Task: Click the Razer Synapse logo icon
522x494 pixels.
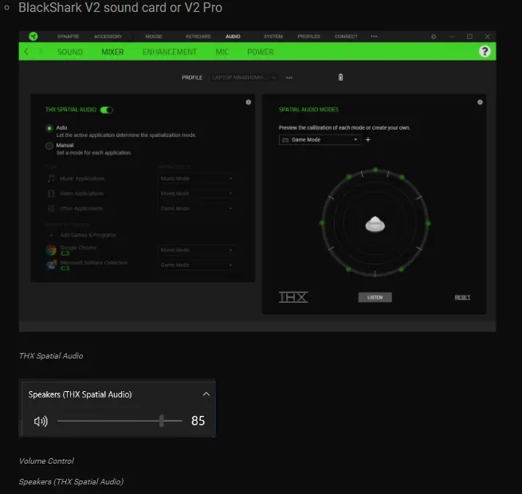Action: coord(33,37)
